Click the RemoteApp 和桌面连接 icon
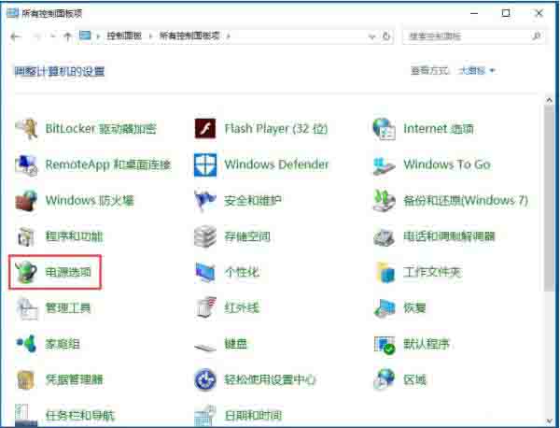Viewport: 560px width, 428px height. pos(27,164)
